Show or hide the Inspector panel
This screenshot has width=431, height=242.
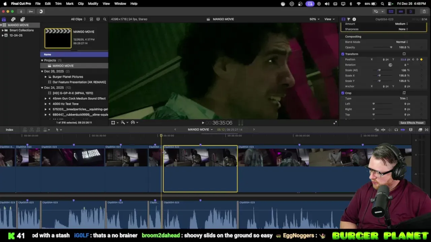[x=410, y=11]
